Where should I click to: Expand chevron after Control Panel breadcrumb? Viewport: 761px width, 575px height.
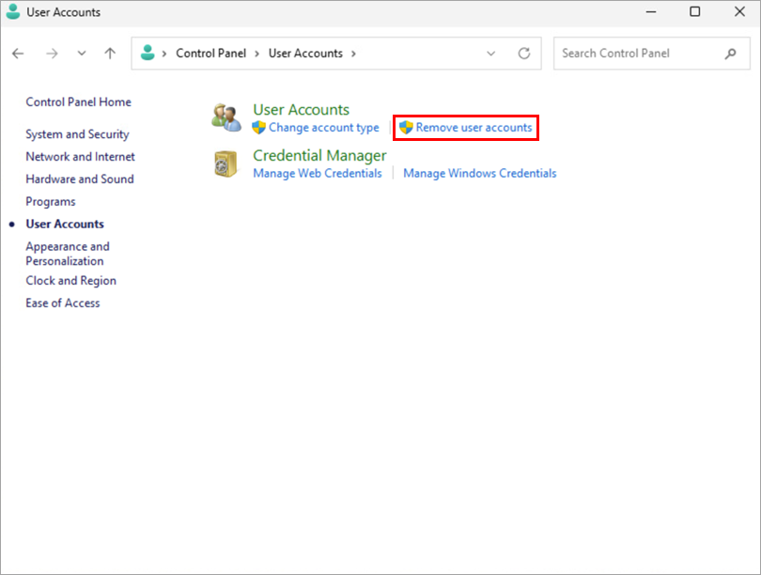(x=257, y=54)
